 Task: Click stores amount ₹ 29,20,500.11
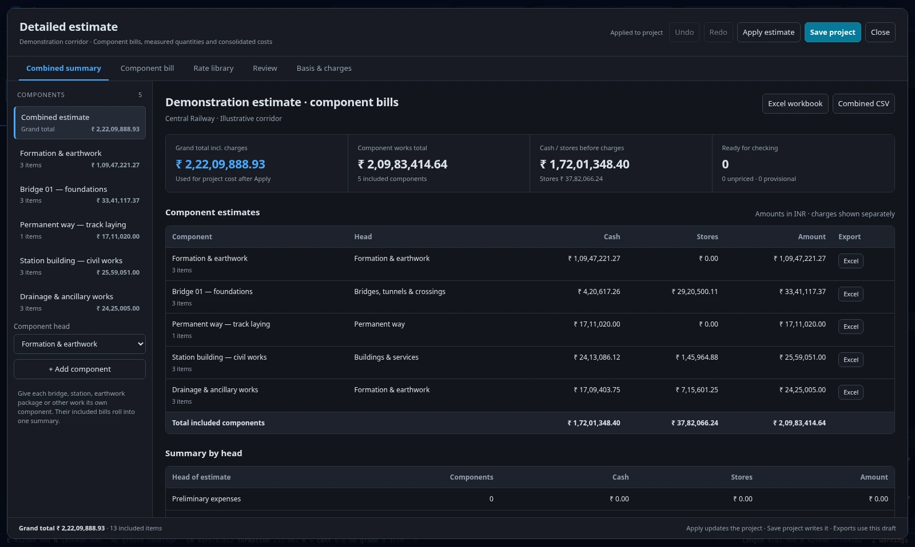click(x=695, y=291)
